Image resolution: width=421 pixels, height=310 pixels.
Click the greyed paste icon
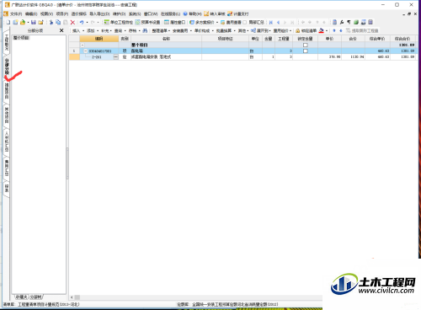[66, 22]
